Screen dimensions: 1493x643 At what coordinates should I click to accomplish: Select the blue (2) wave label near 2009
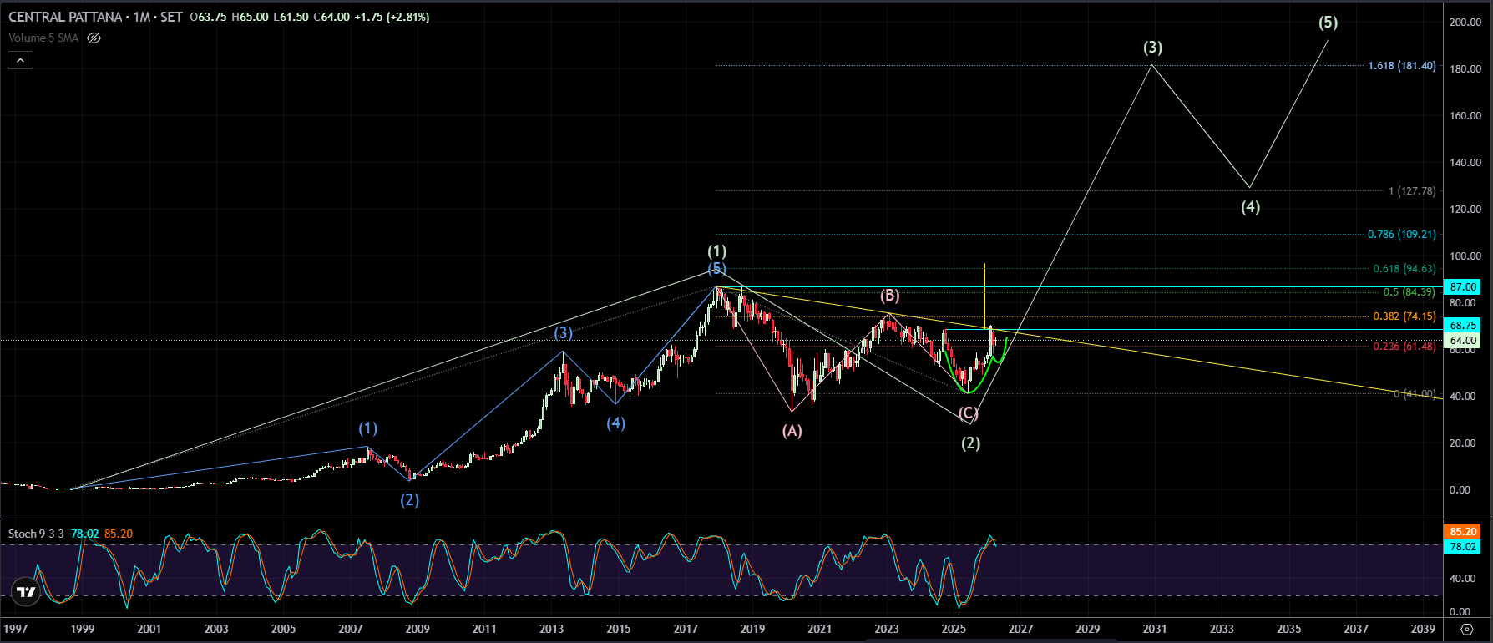click(x=409, y=500)
